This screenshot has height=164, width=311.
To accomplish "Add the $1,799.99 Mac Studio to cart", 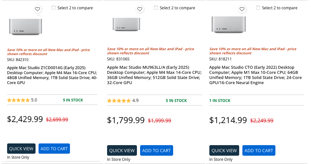I will coord(156,151).
